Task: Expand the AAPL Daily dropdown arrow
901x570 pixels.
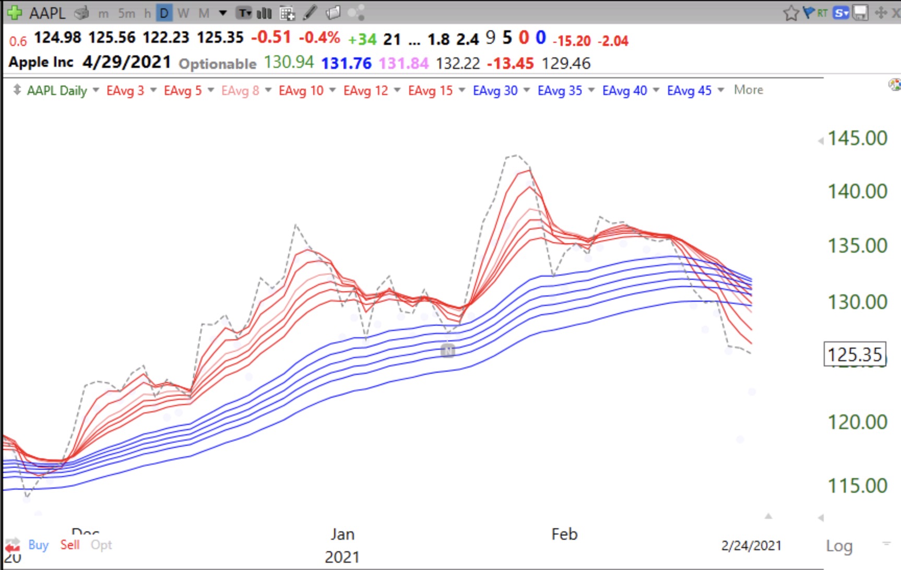Action: pos(96,90)
